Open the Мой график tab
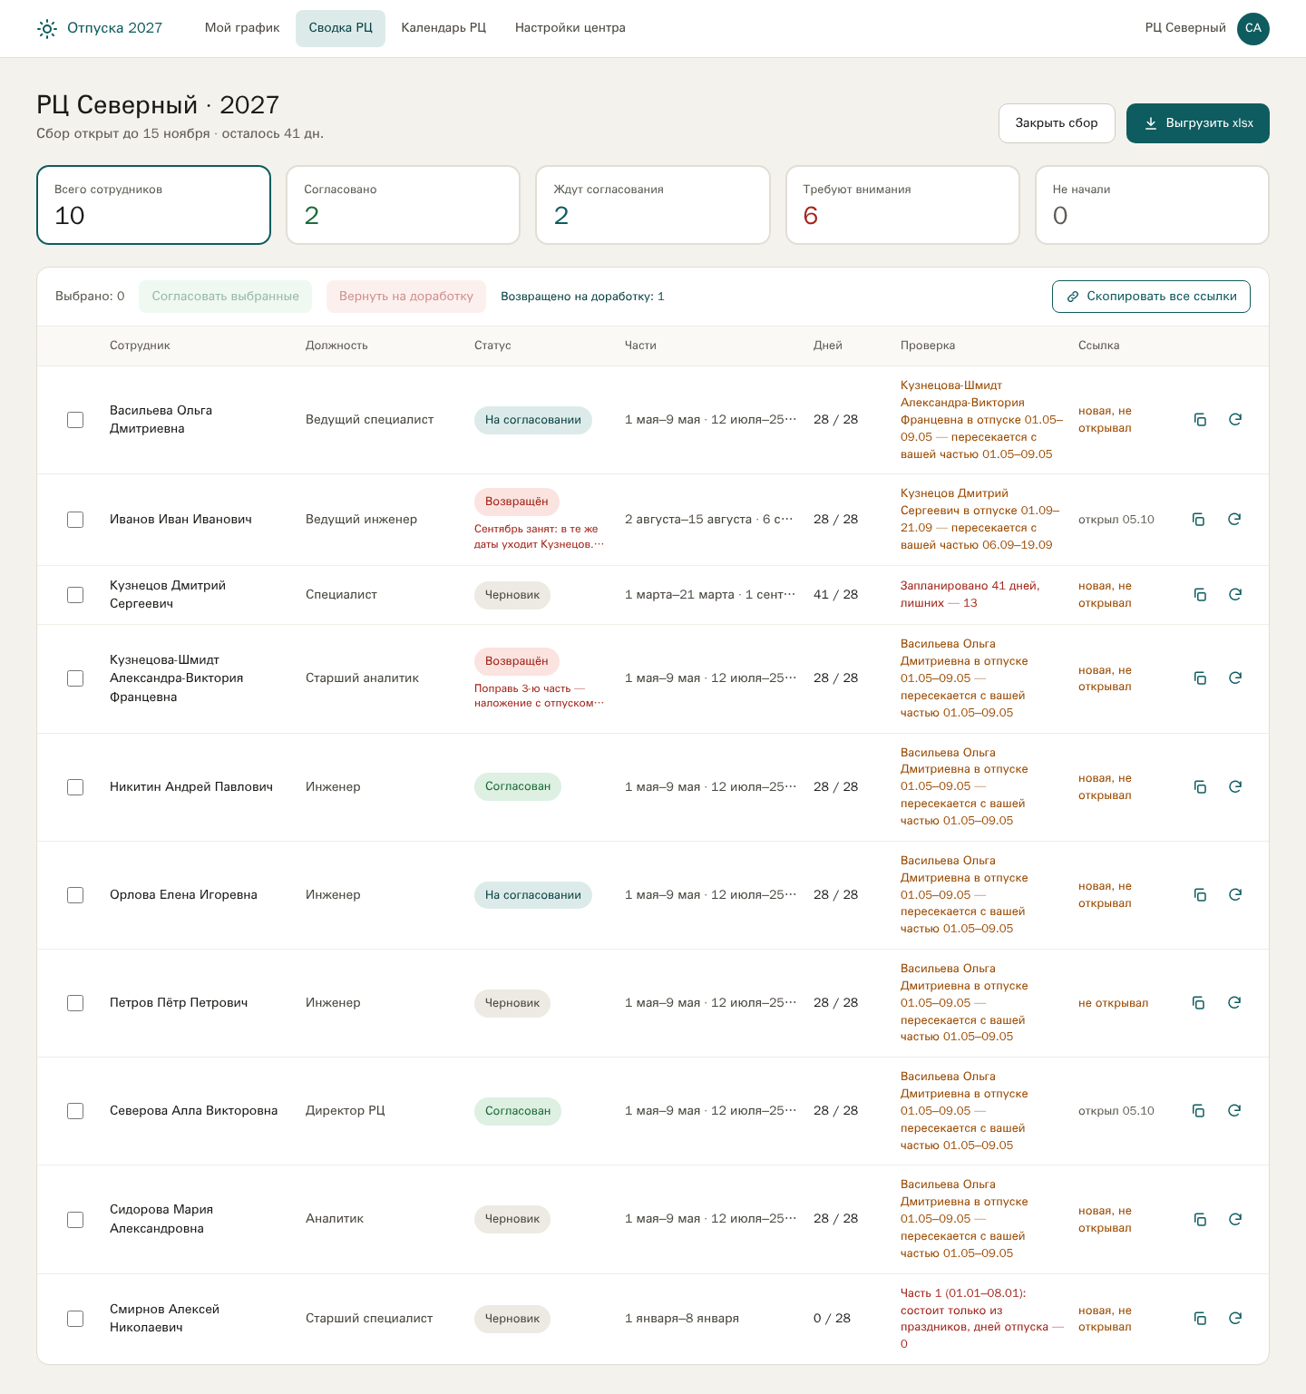The width and height of the screenshot is (1306, 1394). [242, 28]
